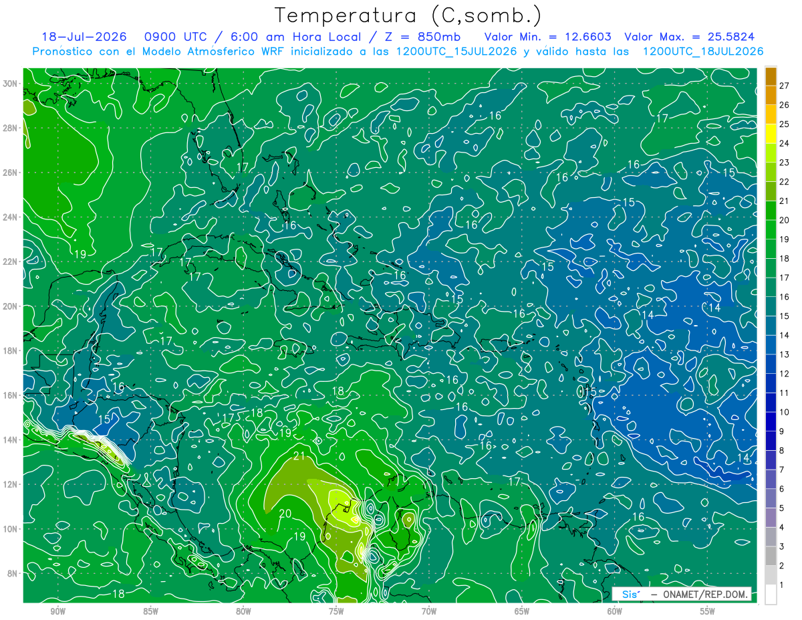The width and height of the screenshot is (802, 620).
Task: Click the title "Temperatura (C,somb.)"
Action: (408, 15)
